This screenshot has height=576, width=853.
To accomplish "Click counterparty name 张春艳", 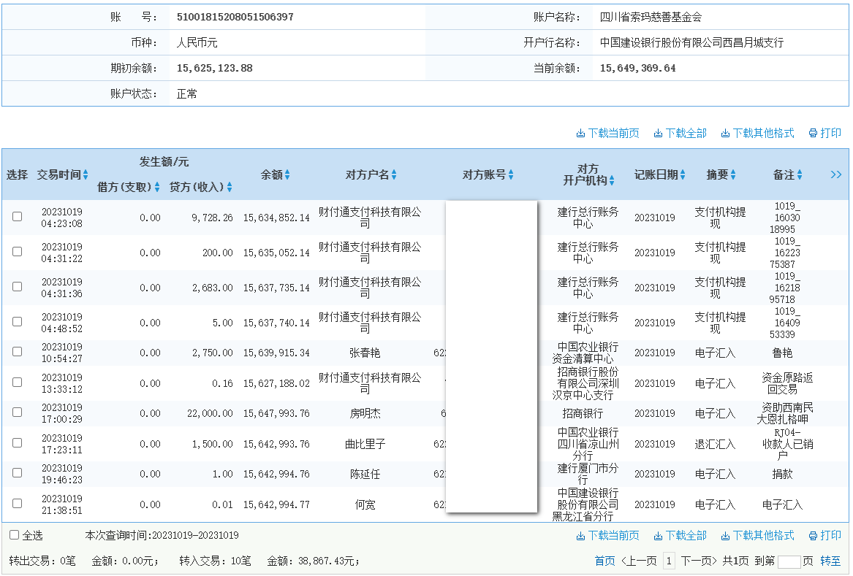I will pyautogui.click(x=365, y=353).
